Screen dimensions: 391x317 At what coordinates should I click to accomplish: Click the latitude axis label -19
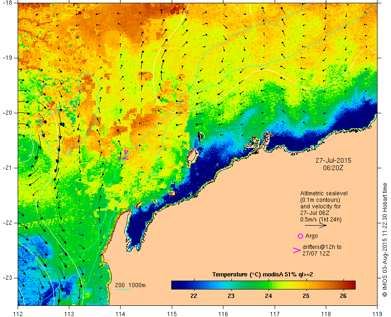click(x=7, y=58)
